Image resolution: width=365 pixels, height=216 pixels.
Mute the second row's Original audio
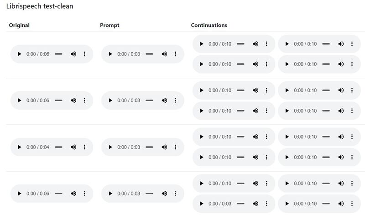pyautogui.click(x=73, y=100)
